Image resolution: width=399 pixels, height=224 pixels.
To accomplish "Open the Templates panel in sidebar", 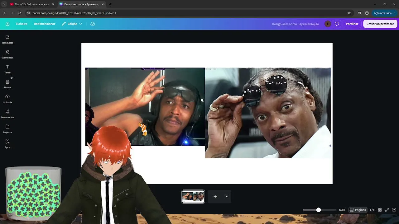I will pyautogui.click(x=7, y=39).
